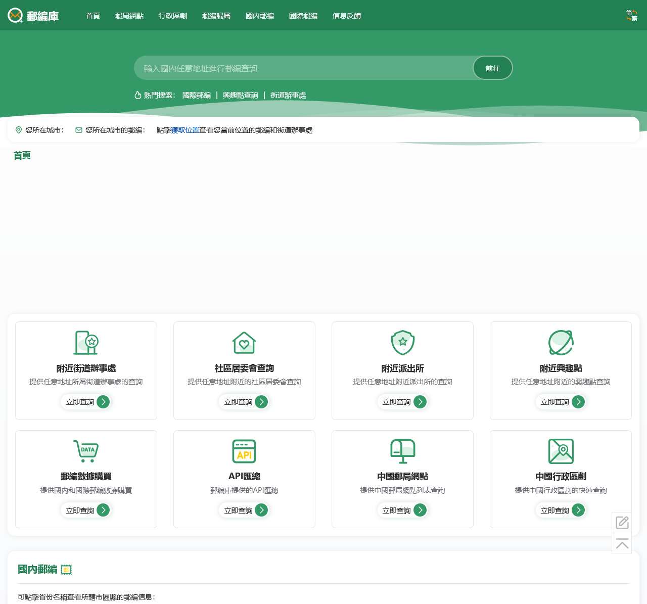
Task: Click the 街道辦事處 hot search link
Action: point(288,96)
